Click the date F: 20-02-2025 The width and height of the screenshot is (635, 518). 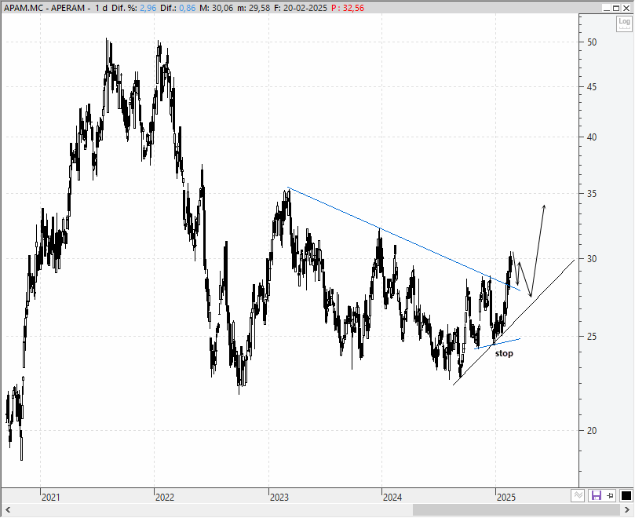pyautogui.click(x=301, y=8)
